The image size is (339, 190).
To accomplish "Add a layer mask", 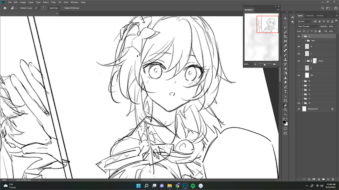I will (x=314, y=179).
